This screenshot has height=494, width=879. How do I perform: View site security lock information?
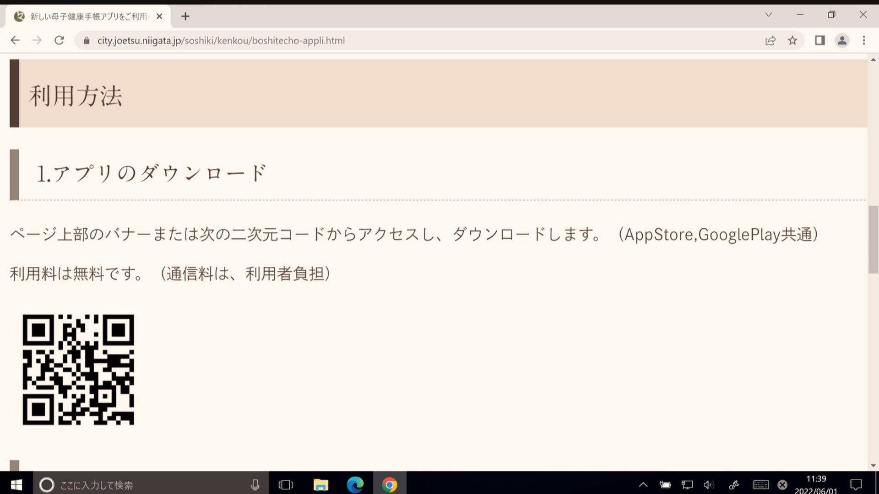point(86,40)
